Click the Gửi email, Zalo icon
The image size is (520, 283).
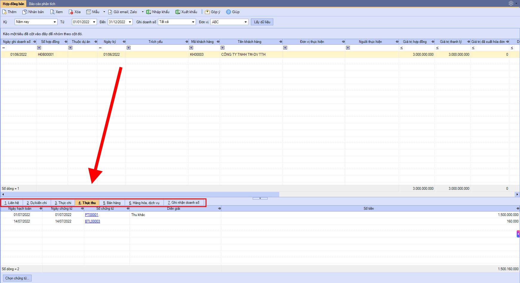pyautogui.click(x=110, y=12)
